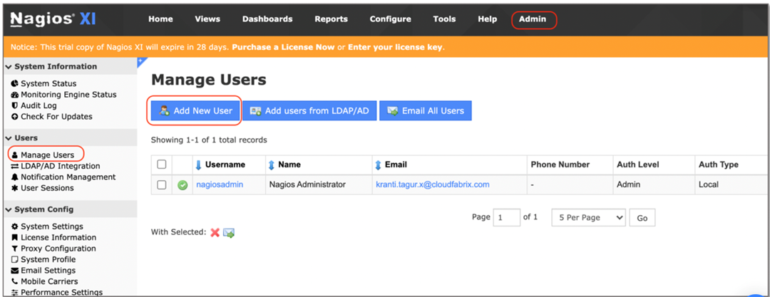This screenshot has width=770, height=297.
Task: Sort table by Username arrow icon
Action: [x=199, y=165]
